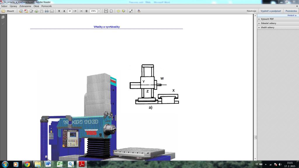Zoom in with the plus button
Viewport: 299px width, 168px height.
coord(86,11)
